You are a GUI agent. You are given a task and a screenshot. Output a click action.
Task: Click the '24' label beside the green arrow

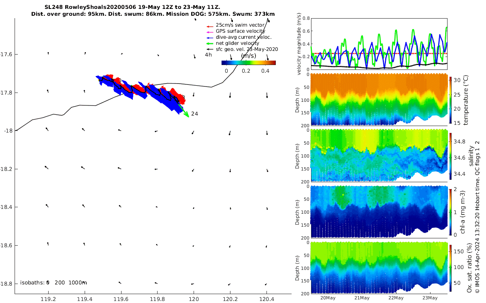pyautogui.click(x=194, y=114)
